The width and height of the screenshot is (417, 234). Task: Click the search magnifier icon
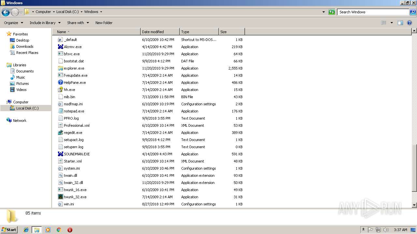point(412,12)
